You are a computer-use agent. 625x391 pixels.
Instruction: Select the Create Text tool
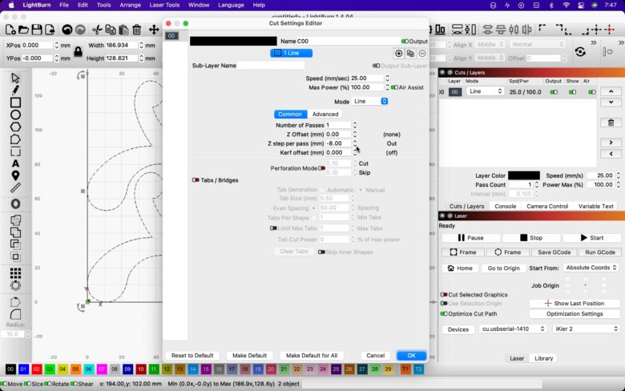click(15, 163)
